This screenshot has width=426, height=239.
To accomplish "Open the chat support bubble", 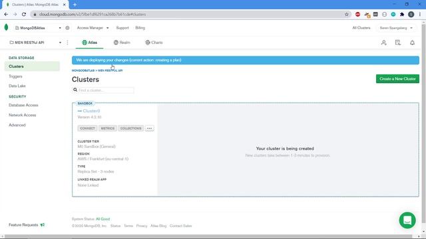I will click(x=407, y=220).
